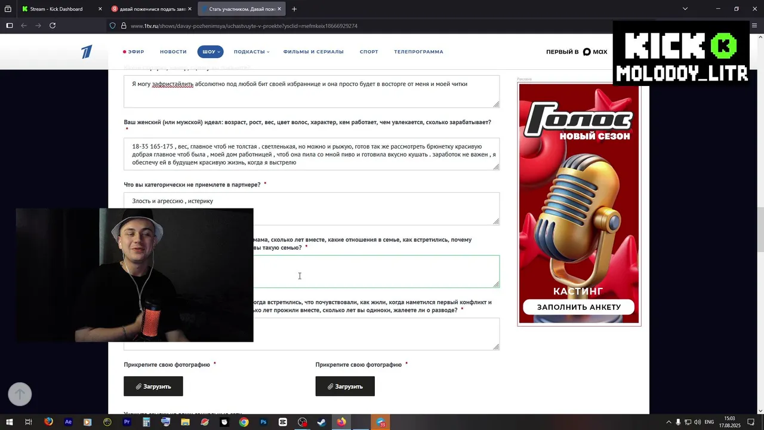This screenshot has height=430, width=764.
Task: Switch input language ENG
Action: tap(709, 422)
